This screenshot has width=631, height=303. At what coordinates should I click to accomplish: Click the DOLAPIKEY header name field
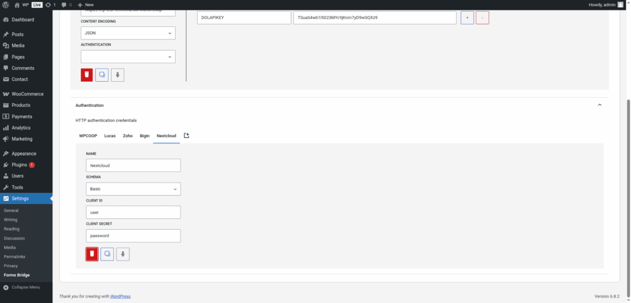pos(244,18)
